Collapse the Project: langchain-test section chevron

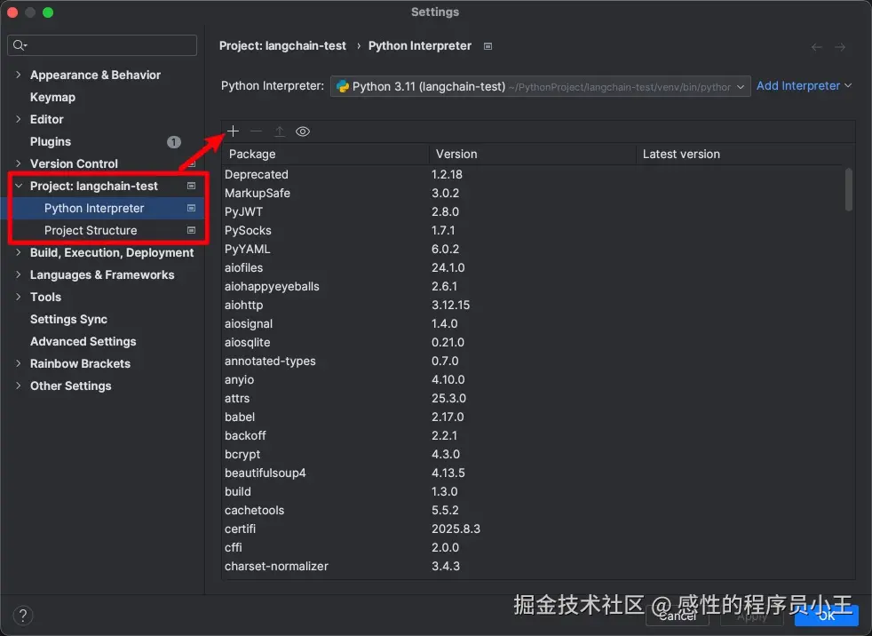pos(19,186)
